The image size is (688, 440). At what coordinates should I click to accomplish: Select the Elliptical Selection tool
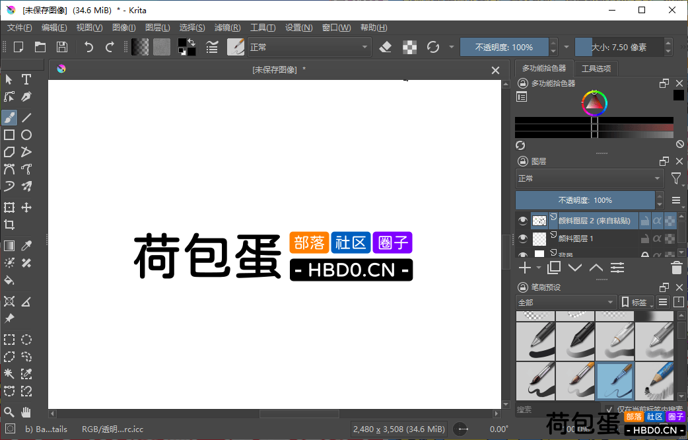[26, 340]
